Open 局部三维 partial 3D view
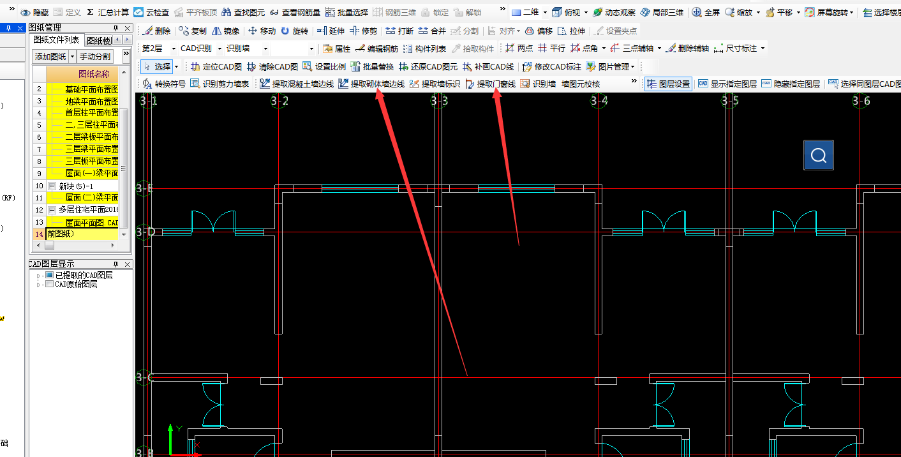The height and width of the screenshot is (457, 901). [x=661, y=12]
